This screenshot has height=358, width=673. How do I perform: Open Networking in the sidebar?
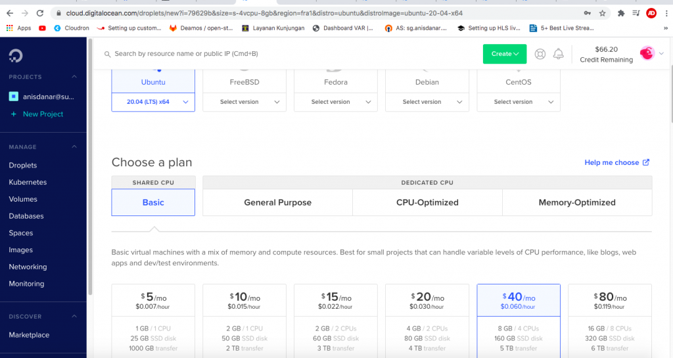click(x=28, y=267)
